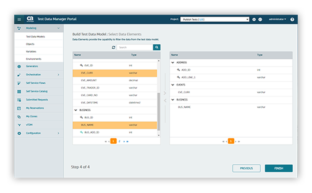The width and height of the screenshot is (312, 193).
Task: Select the EVE_DATETIME row
Action: [x=115, y=102]
